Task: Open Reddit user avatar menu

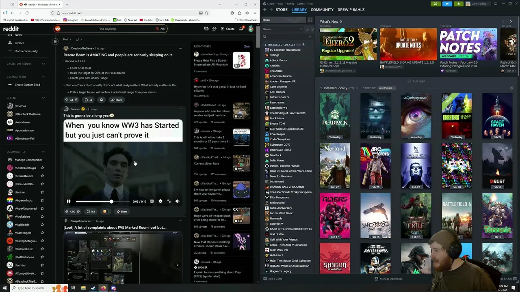Action: coord(251,29)
